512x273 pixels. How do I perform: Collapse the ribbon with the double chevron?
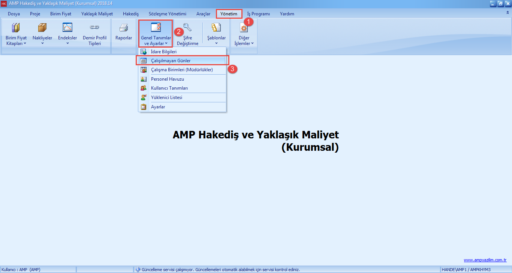pos(508,12)
